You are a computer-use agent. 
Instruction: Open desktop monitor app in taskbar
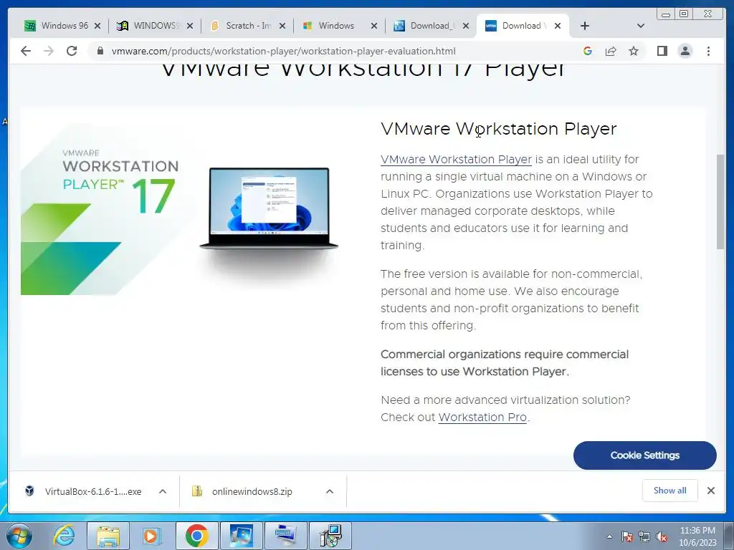coord(241,536)
